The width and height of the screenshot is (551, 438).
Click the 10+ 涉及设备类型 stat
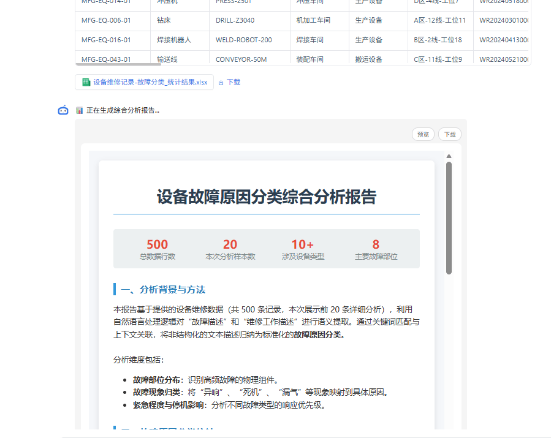(x=303, y=248)
